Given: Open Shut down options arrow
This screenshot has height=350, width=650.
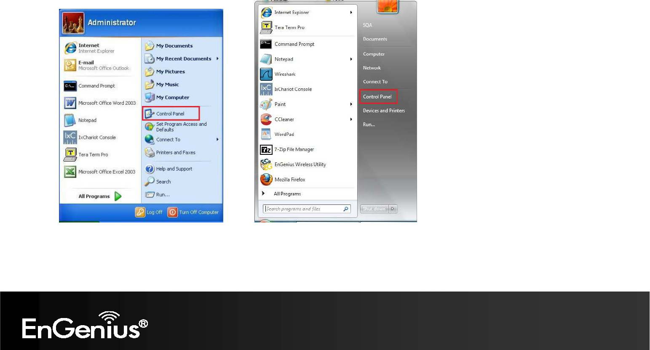Looking at the screenshot, I should click(393, 209).
